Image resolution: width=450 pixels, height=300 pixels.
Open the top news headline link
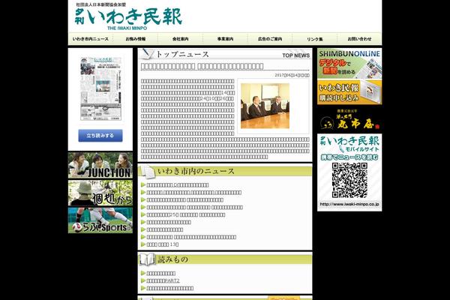click(202, 67)
